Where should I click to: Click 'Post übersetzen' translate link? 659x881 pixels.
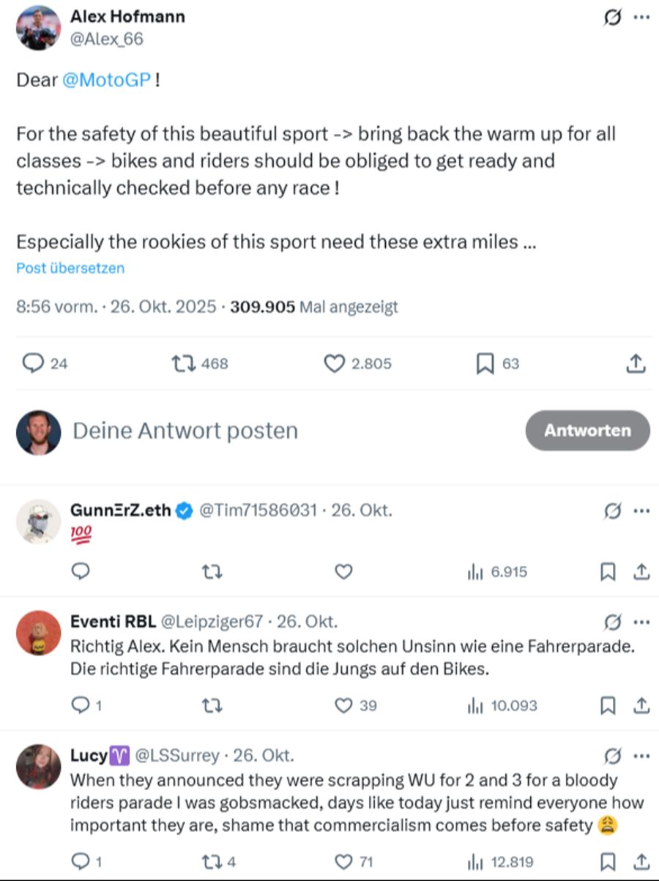(70, 268)
